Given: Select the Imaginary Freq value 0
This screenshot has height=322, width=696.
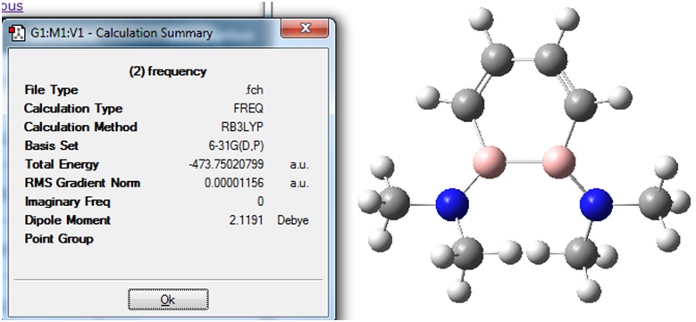Looking at the screenshot, I should [261, 202].
